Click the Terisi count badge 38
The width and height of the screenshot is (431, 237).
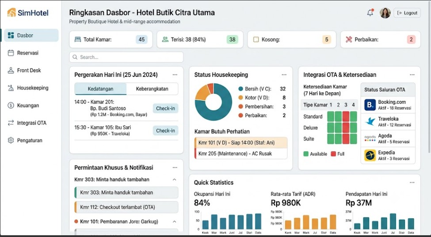232,39
